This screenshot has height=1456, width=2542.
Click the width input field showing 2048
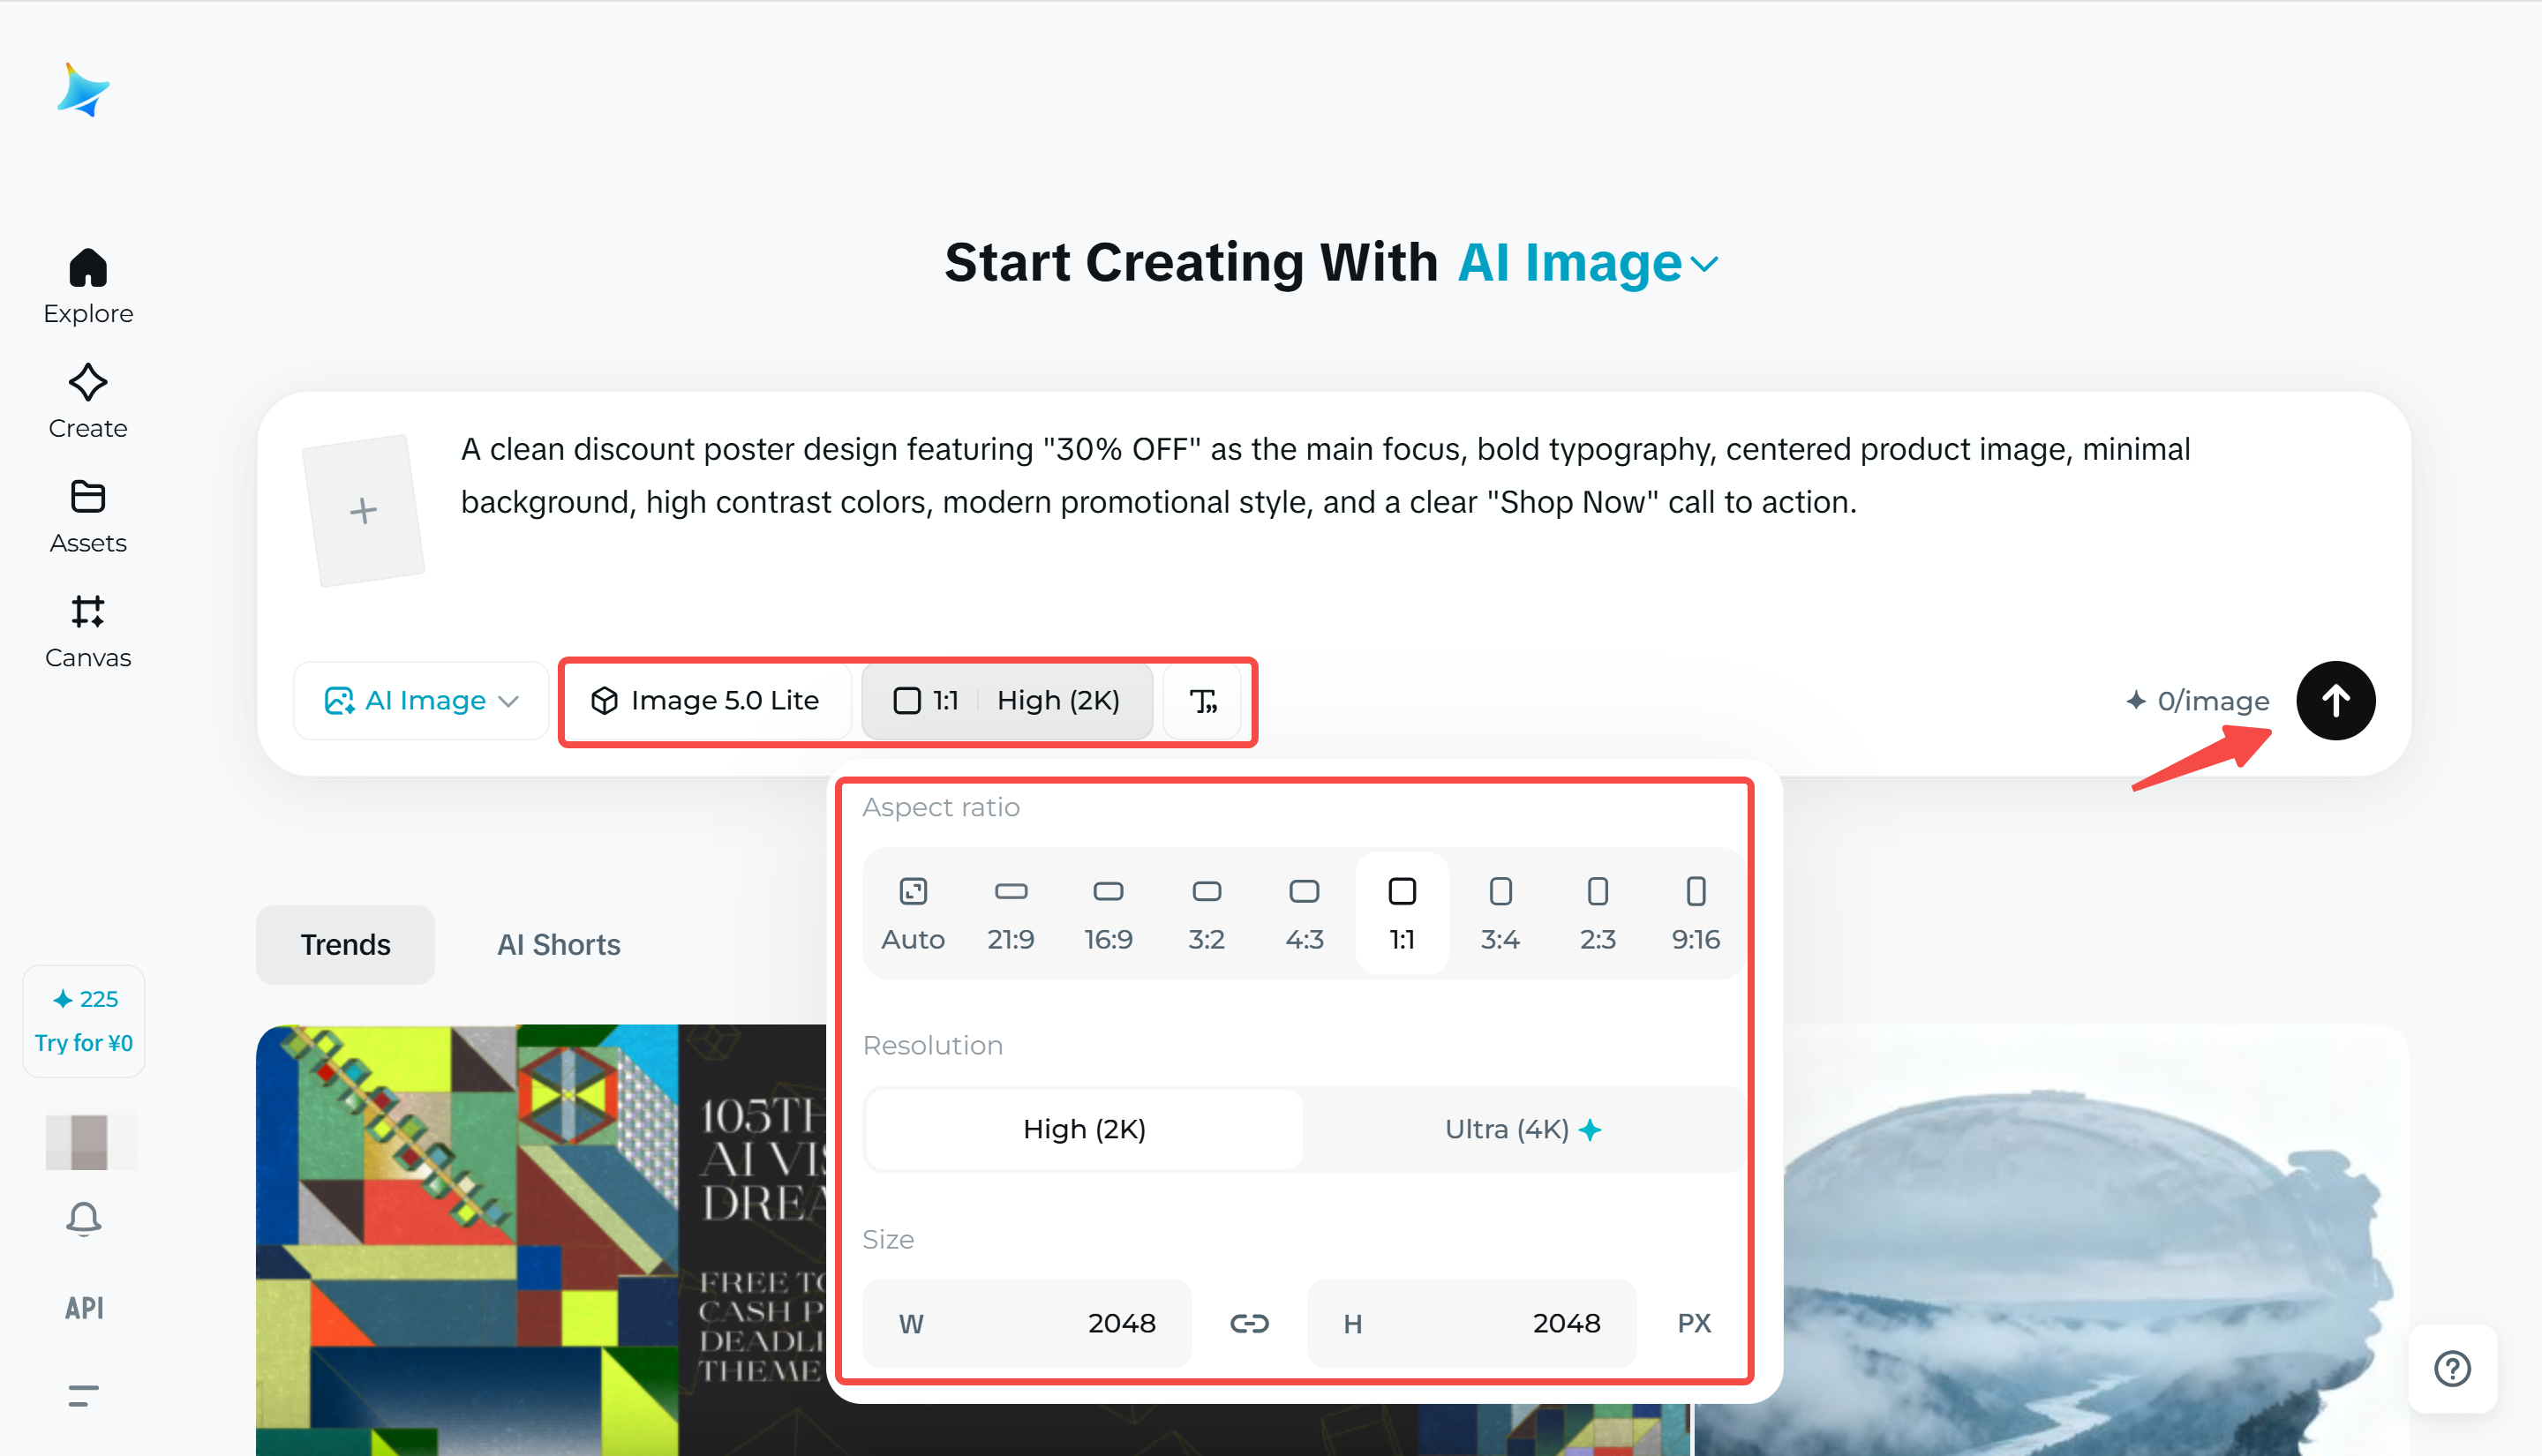(x=1026, y=1323)
